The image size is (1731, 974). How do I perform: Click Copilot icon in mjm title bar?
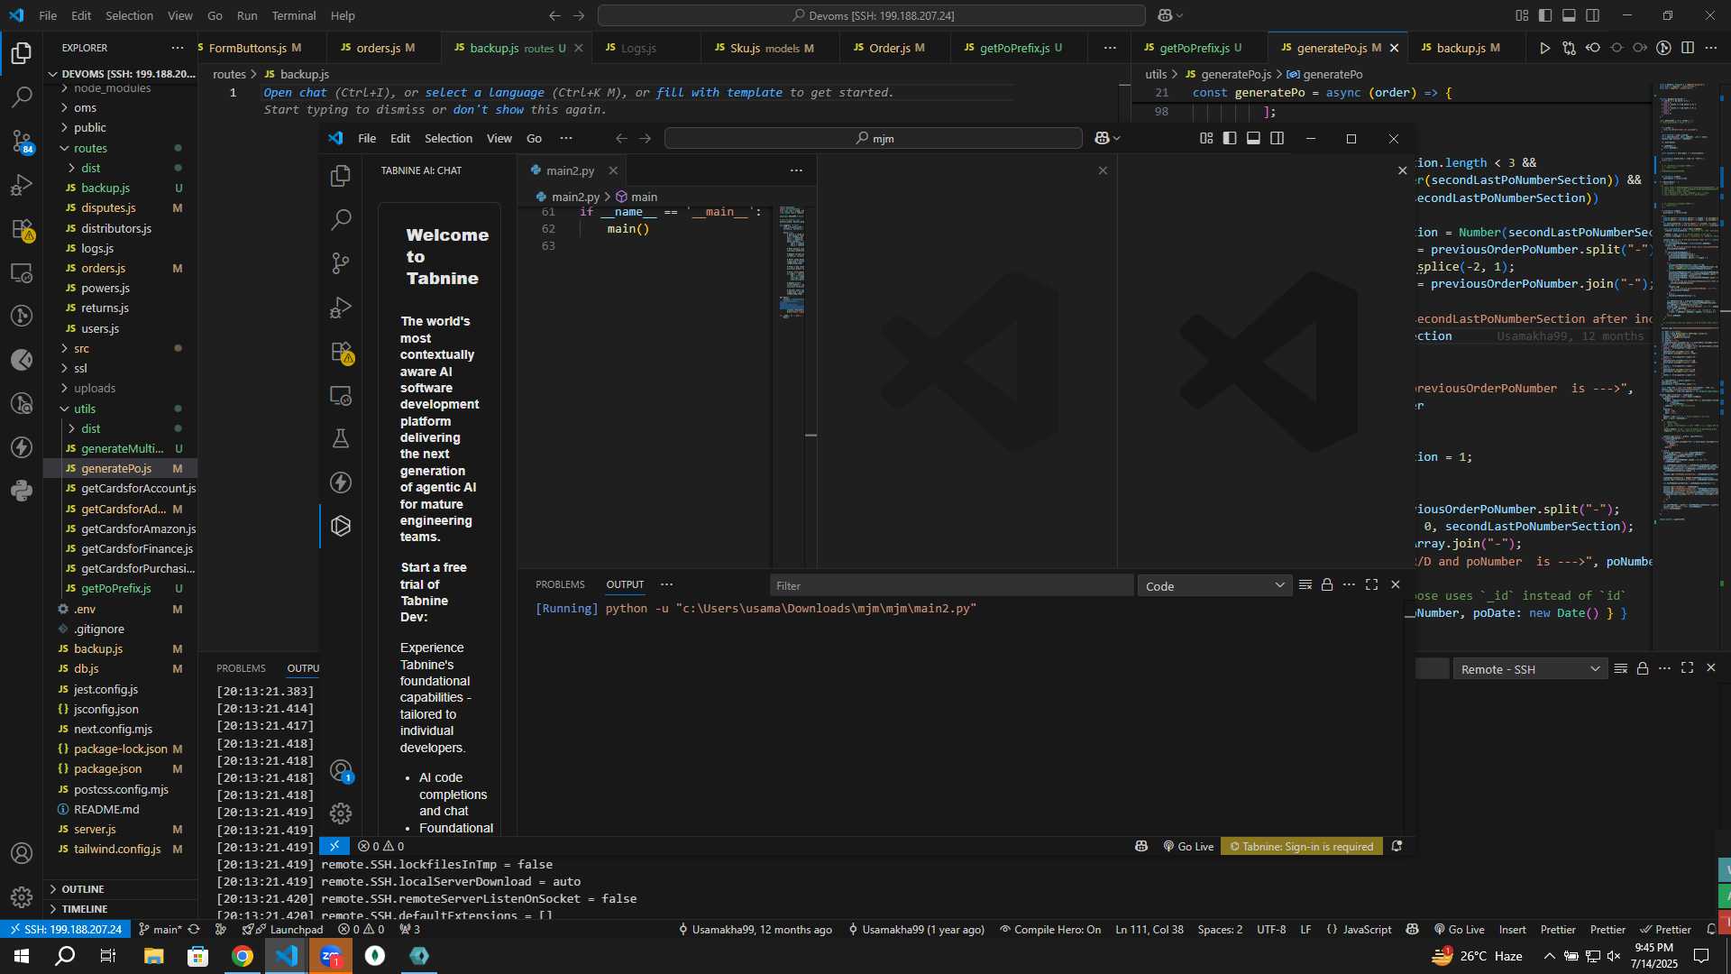pyautogui.click(x=1102, y=138)
